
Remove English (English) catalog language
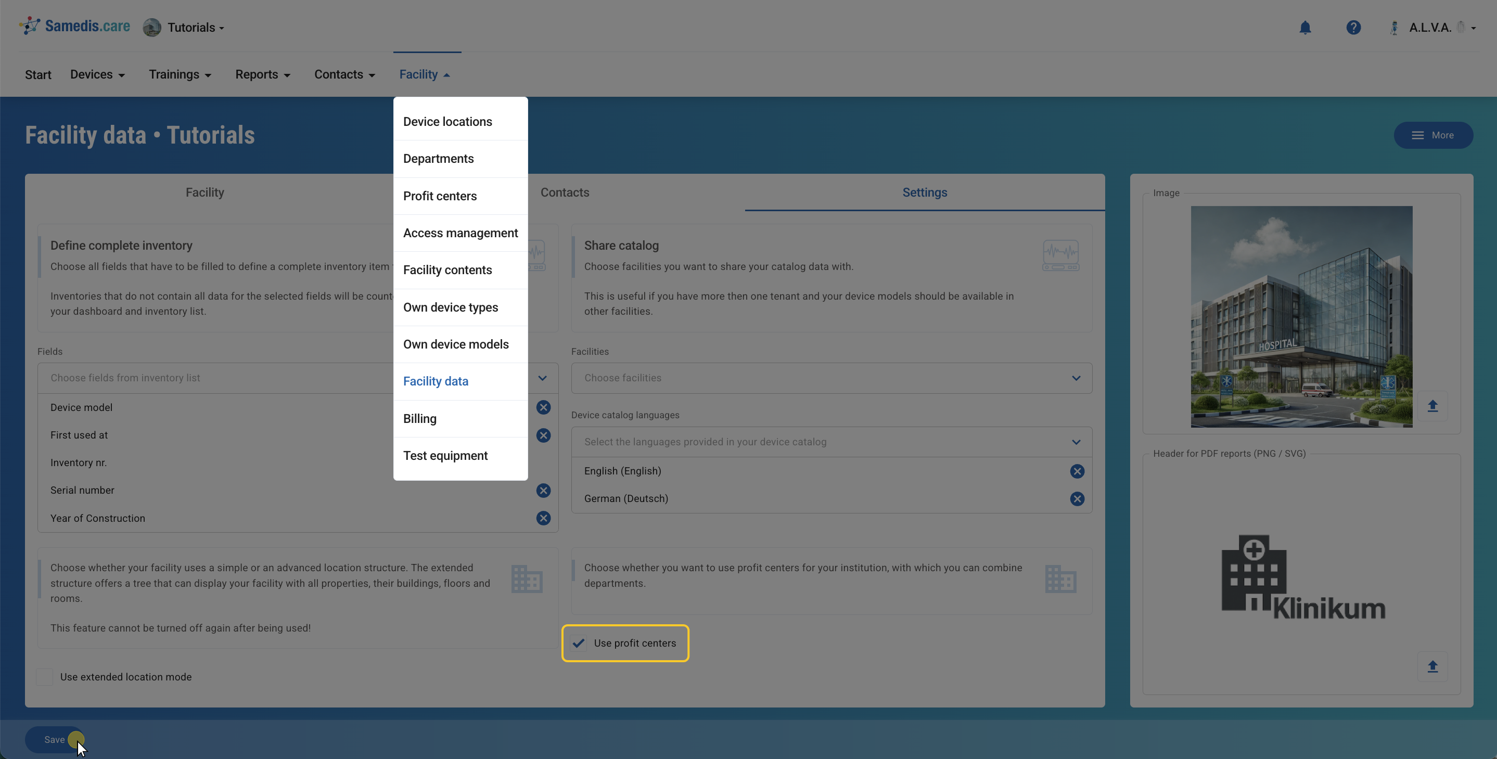1076,471
